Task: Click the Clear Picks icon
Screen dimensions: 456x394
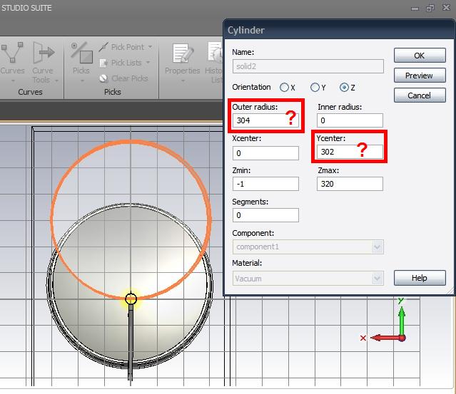Action: (104, 78)
